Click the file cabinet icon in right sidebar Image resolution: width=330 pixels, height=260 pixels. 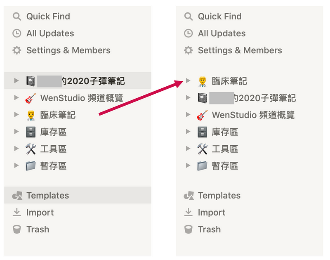(203, 132)
